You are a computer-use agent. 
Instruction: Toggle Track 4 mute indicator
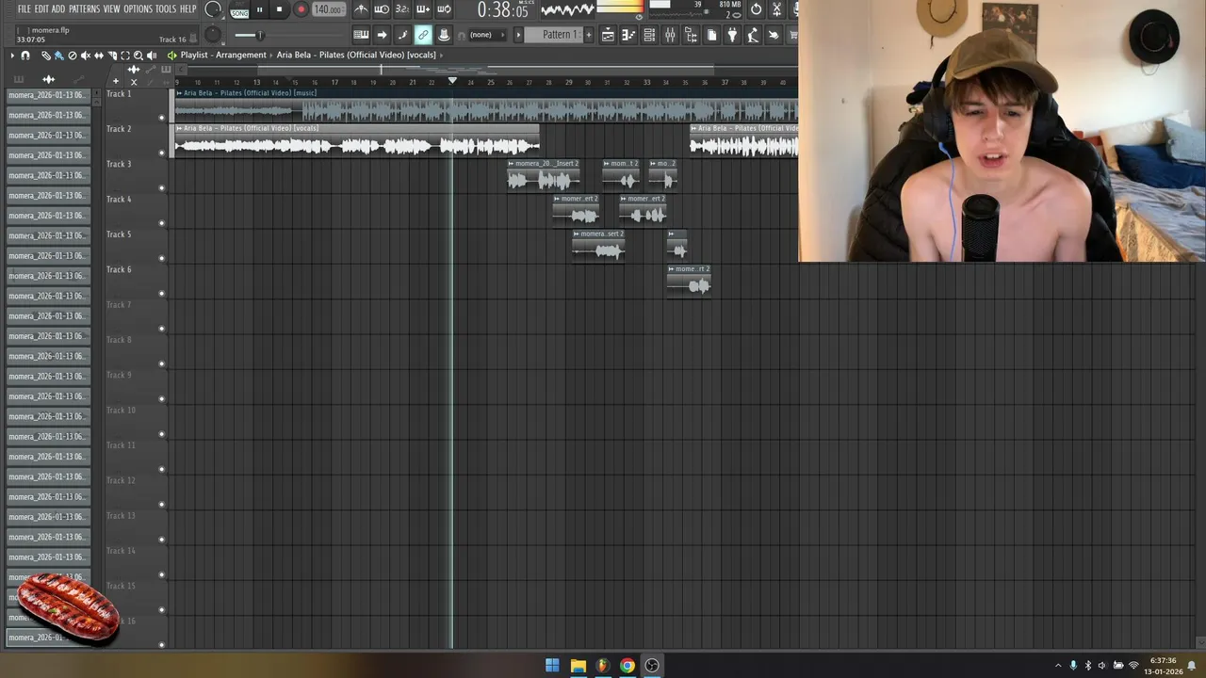(161, 223)
